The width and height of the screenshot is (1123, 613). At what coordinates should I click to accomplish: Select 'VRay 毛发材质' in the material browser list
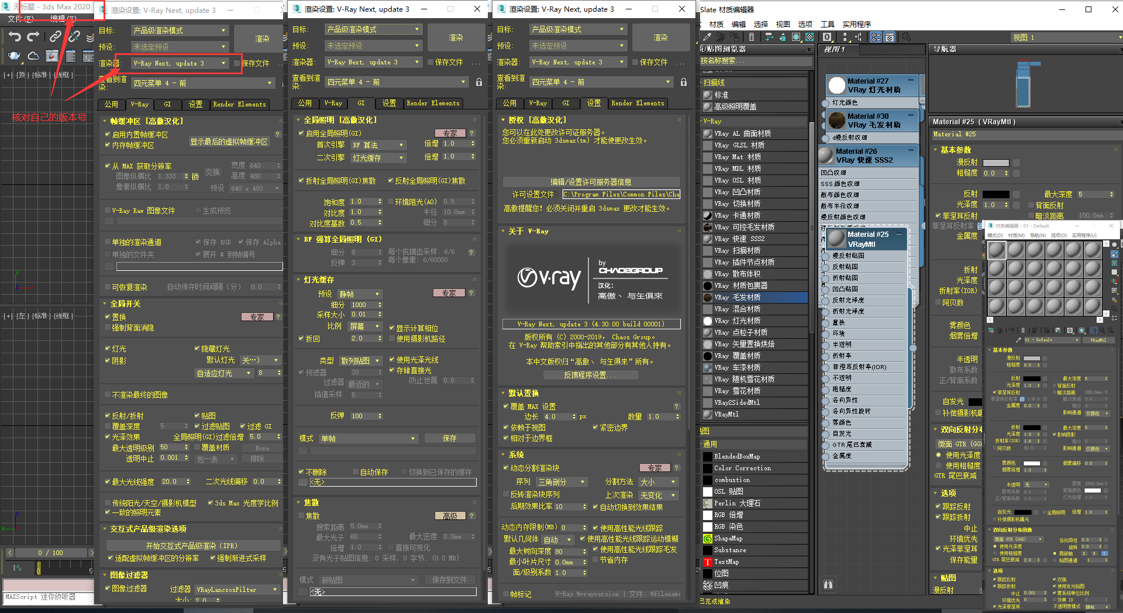point(755,297)
